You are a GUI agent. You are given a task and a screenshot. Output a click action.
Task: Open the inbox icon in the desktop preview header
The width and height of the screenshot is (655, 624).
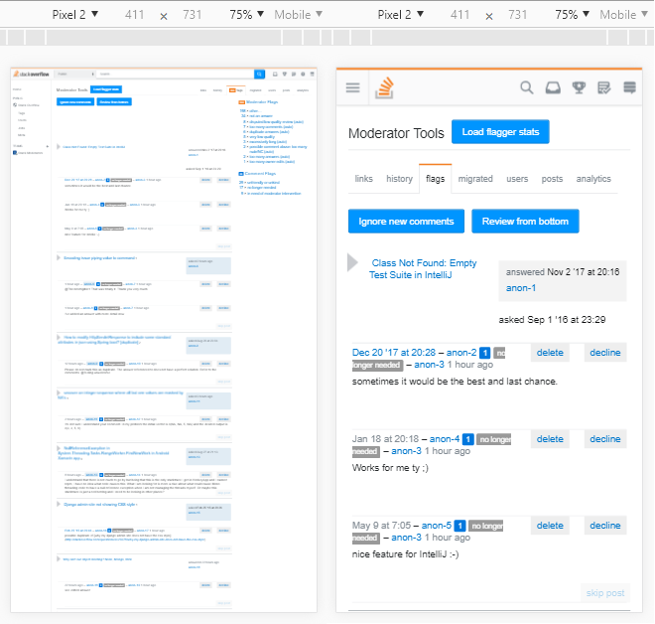click(x=275, y=75)
